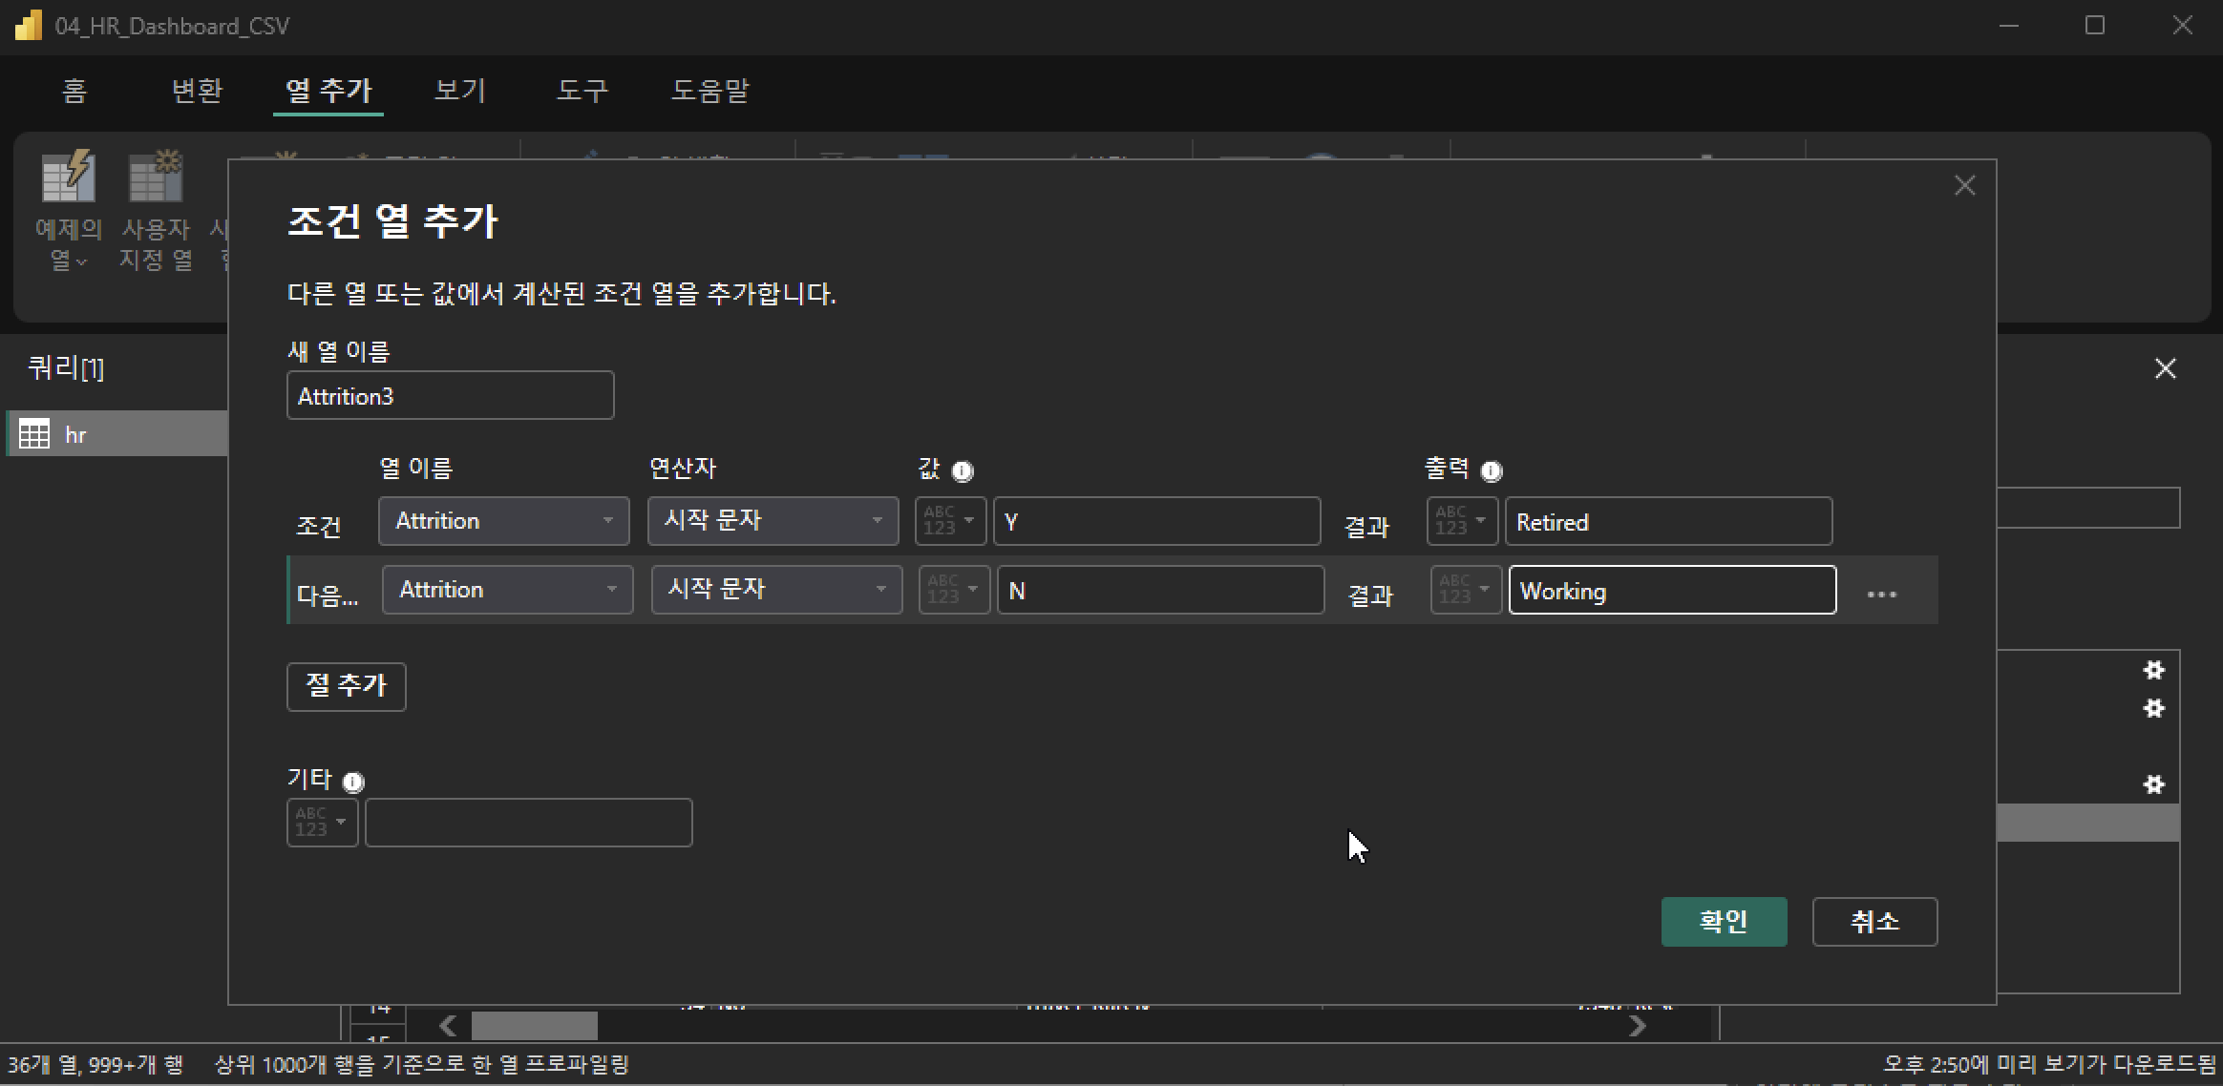The width and height of the screenshot is (2223, 1086).
Task: Open first row output ABC123 type selector
Action: pos(1462,521)
